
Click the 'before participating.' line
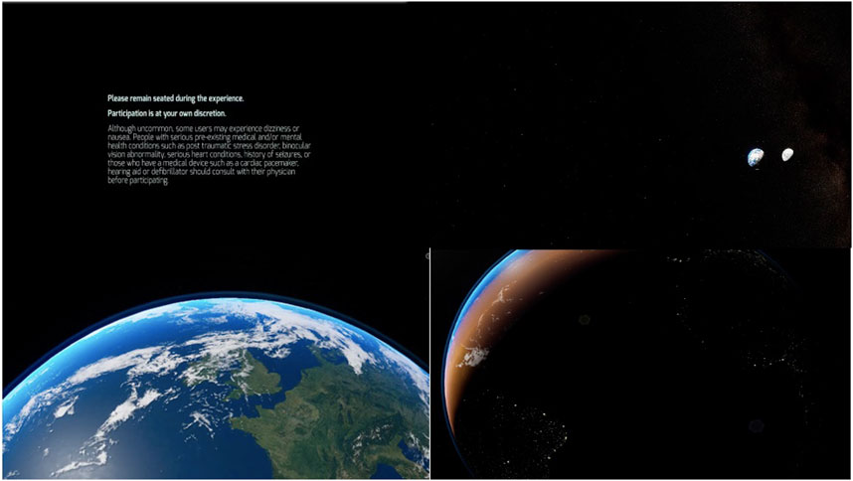pyautogui.click(x=138, y=181)
